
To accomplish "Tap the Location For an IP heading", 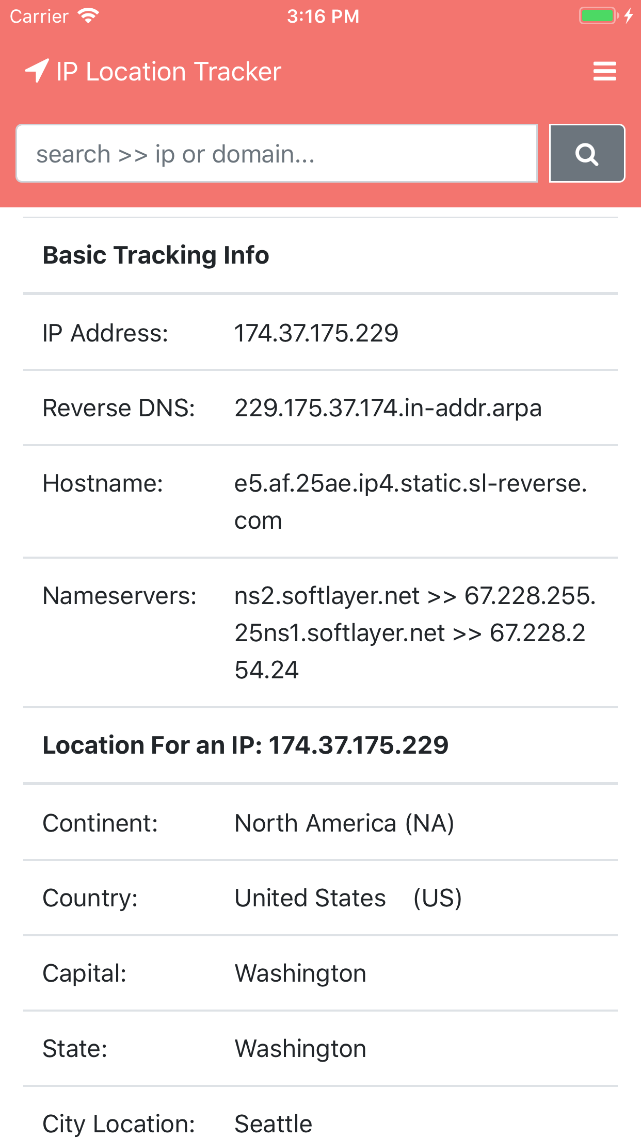I will (246, 744).
